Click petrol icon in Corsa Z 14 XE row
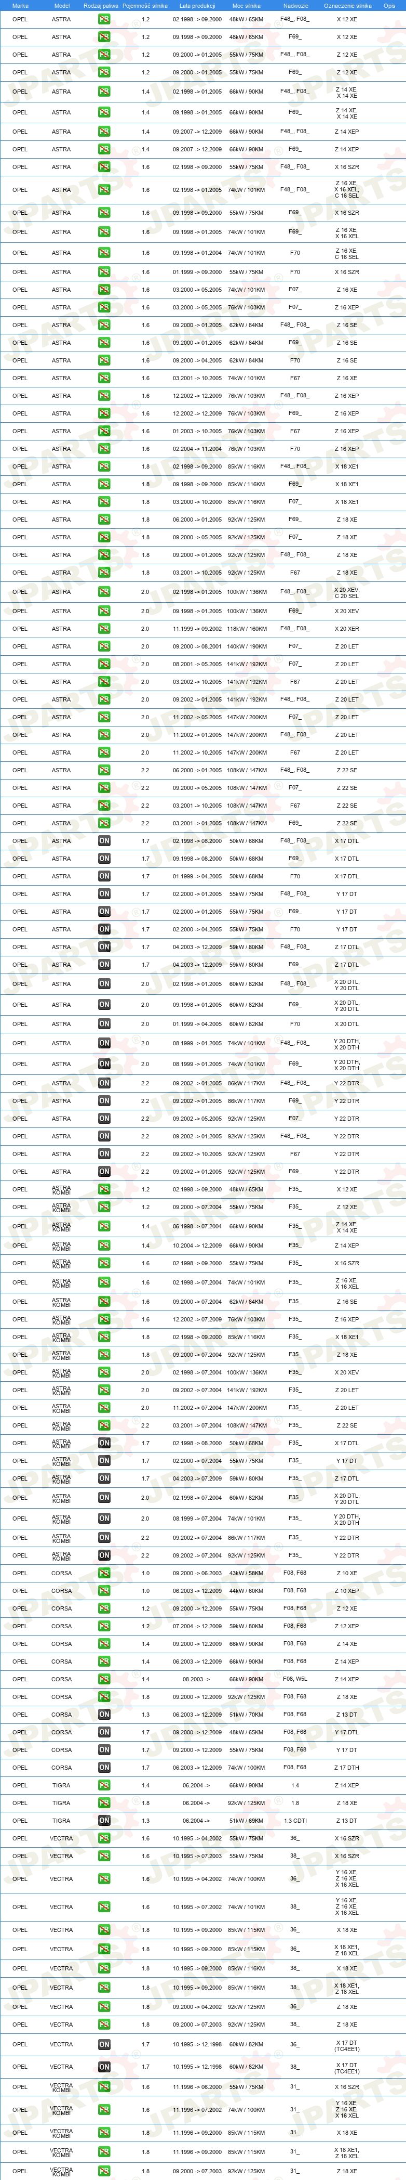406x2180 pixels. pyautogui.click(x=104, y=1644)
